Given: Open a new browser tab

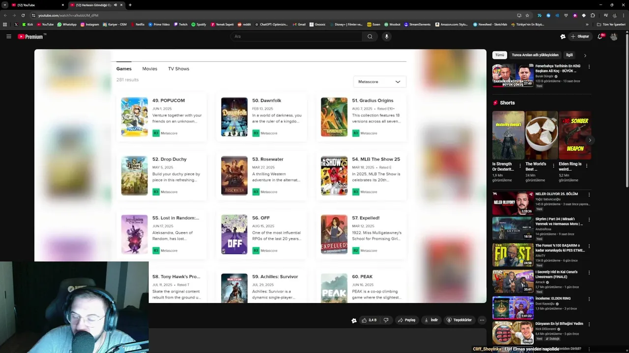Looking at the screenshot, I should [130, 5].
